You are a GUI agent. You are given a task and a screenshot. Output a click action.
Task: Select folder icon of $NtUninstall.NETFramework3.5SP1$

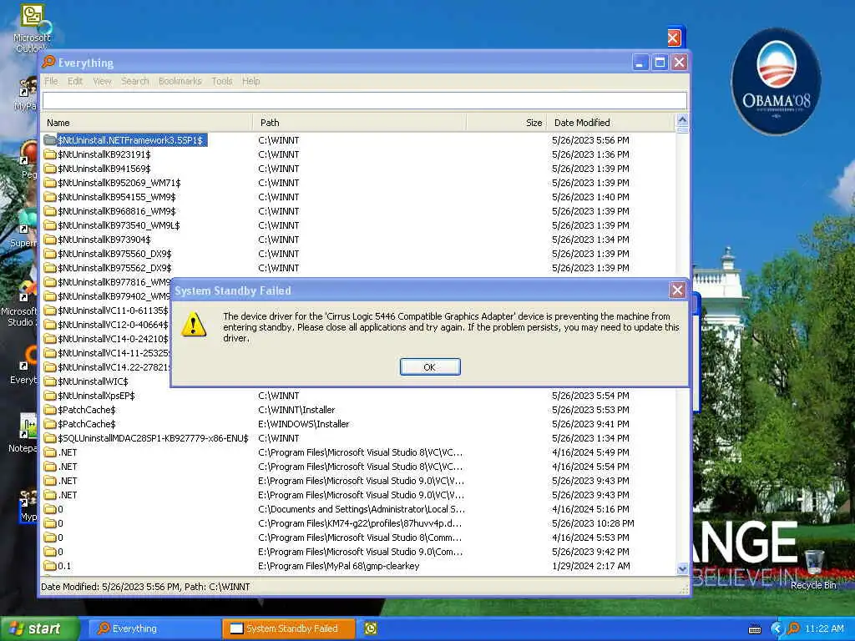[50, 140]
